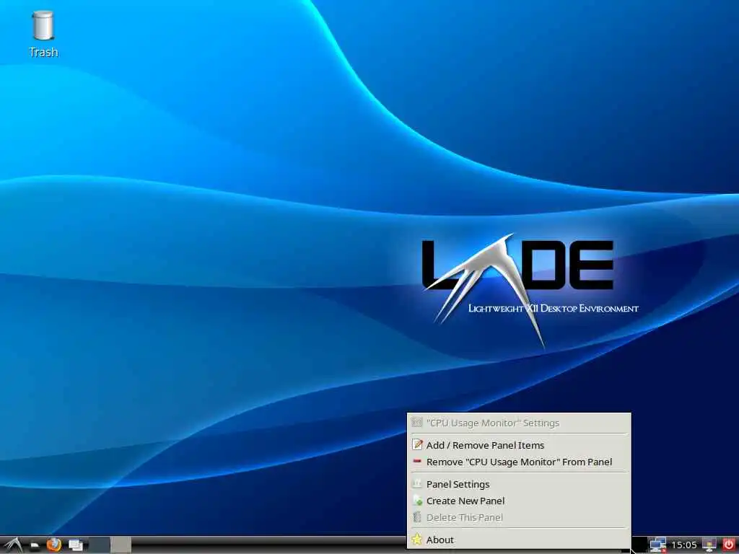Screen dimensions: 739x554
Task: Click the screen lock tray icon
Action: [x=709, y=545]
